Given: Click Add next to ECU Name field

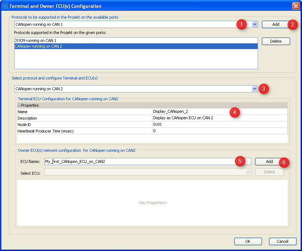Looking at the screenshot, I should tap(269, 162).
